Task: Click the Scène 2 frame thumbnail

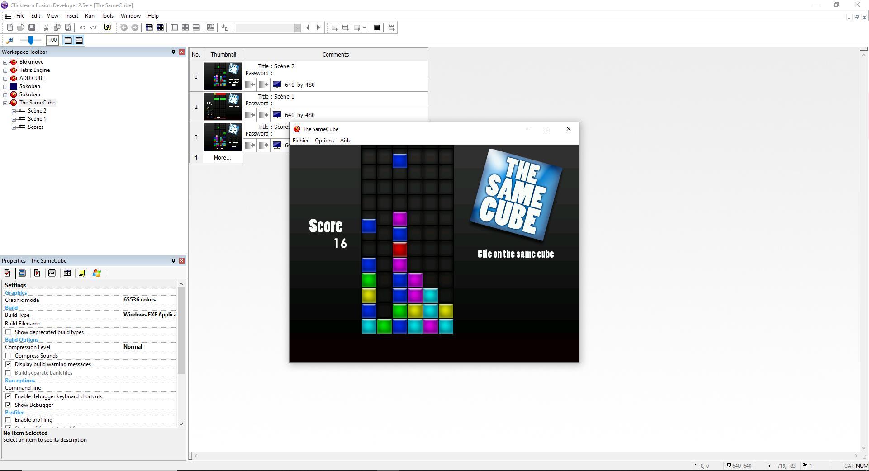Action: tap(223, 76)
